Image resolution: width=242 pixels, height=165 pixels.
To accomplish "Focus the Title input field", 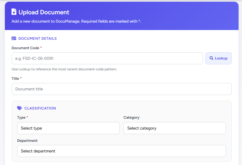I will point(122,89).
